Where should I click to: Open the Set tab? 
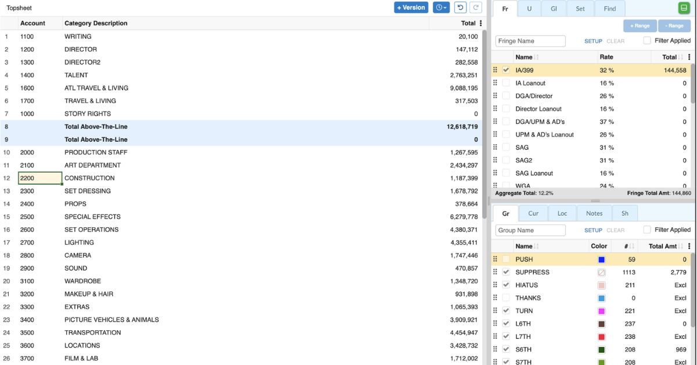[580, 9]
